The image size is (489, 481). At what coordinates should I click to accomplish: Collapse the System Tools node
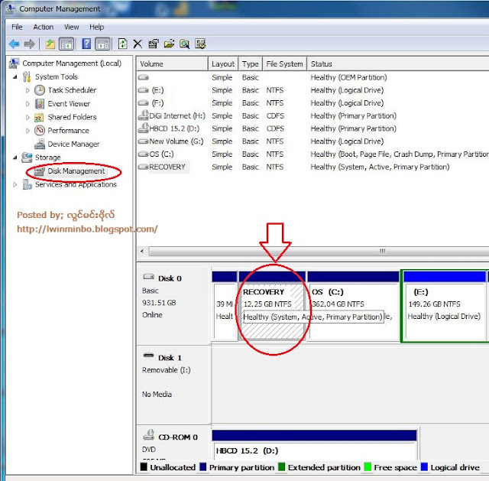coord(15,76)
